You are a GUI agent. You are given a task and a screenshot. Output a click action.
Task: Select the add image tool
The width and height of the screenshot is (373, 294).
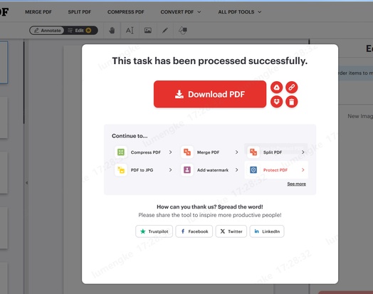pos(148,31)
